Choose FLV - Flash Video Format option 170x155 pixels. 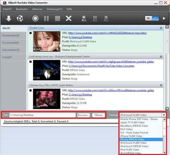point(141,133)
